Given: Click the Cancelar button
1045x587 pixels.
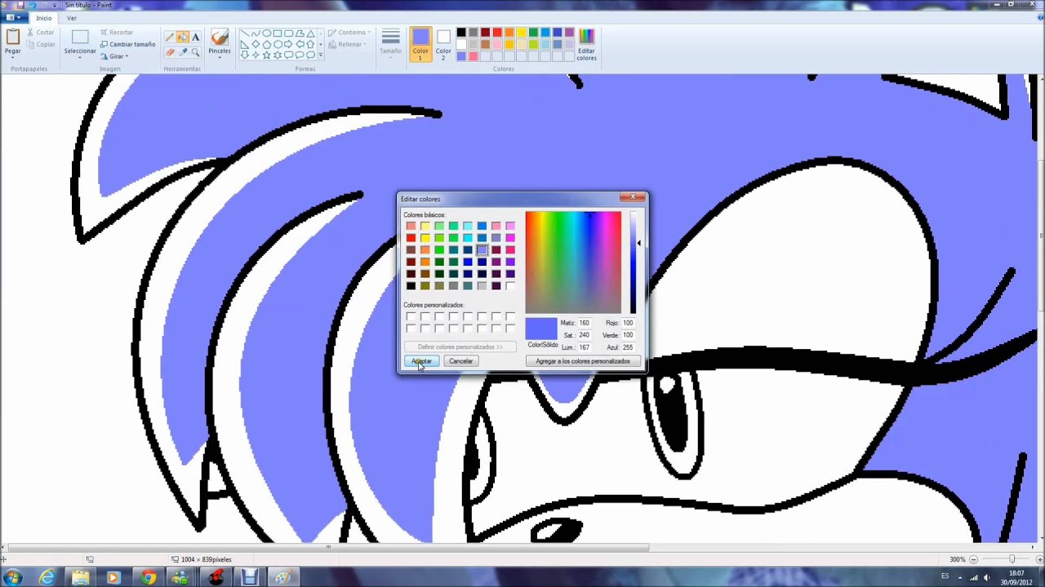Looking at the screenshot, I should pos(460,361).
